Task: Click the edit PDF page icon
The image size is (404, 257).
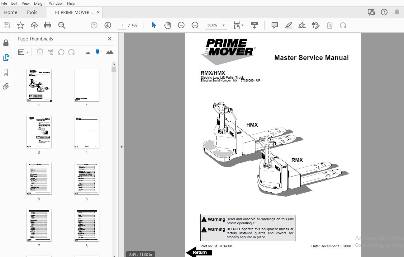Action: (316, 25)
